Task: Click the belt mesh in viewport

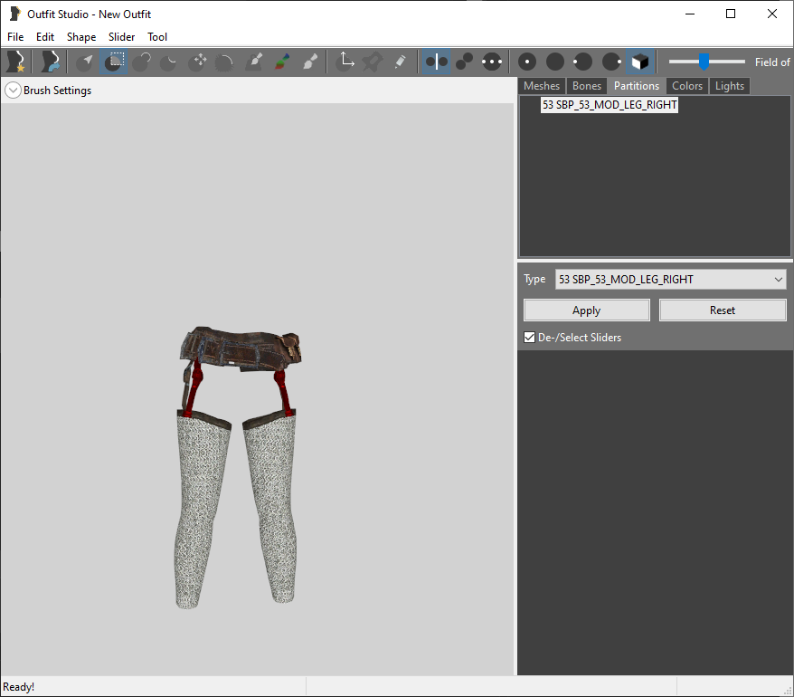Action: pyautogui.click(x=240, y=348)
